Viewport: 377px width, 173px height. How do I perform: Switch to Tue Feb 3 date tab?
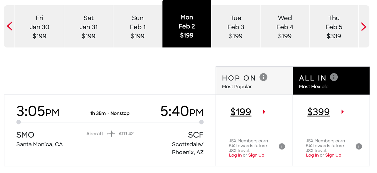236,27
